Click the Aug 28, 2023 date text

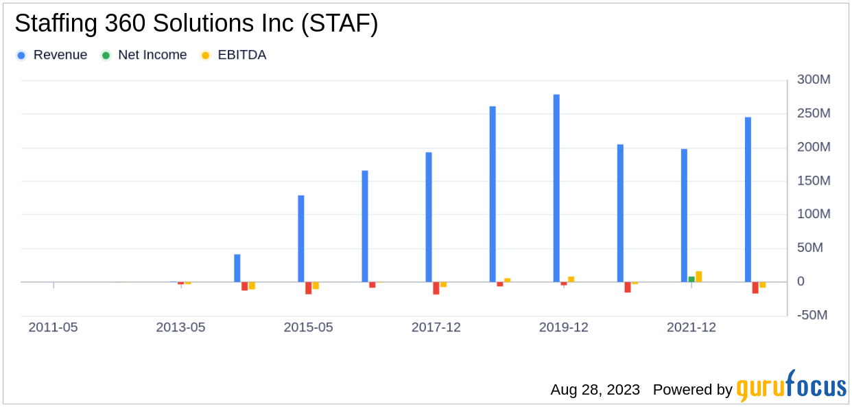595,390
